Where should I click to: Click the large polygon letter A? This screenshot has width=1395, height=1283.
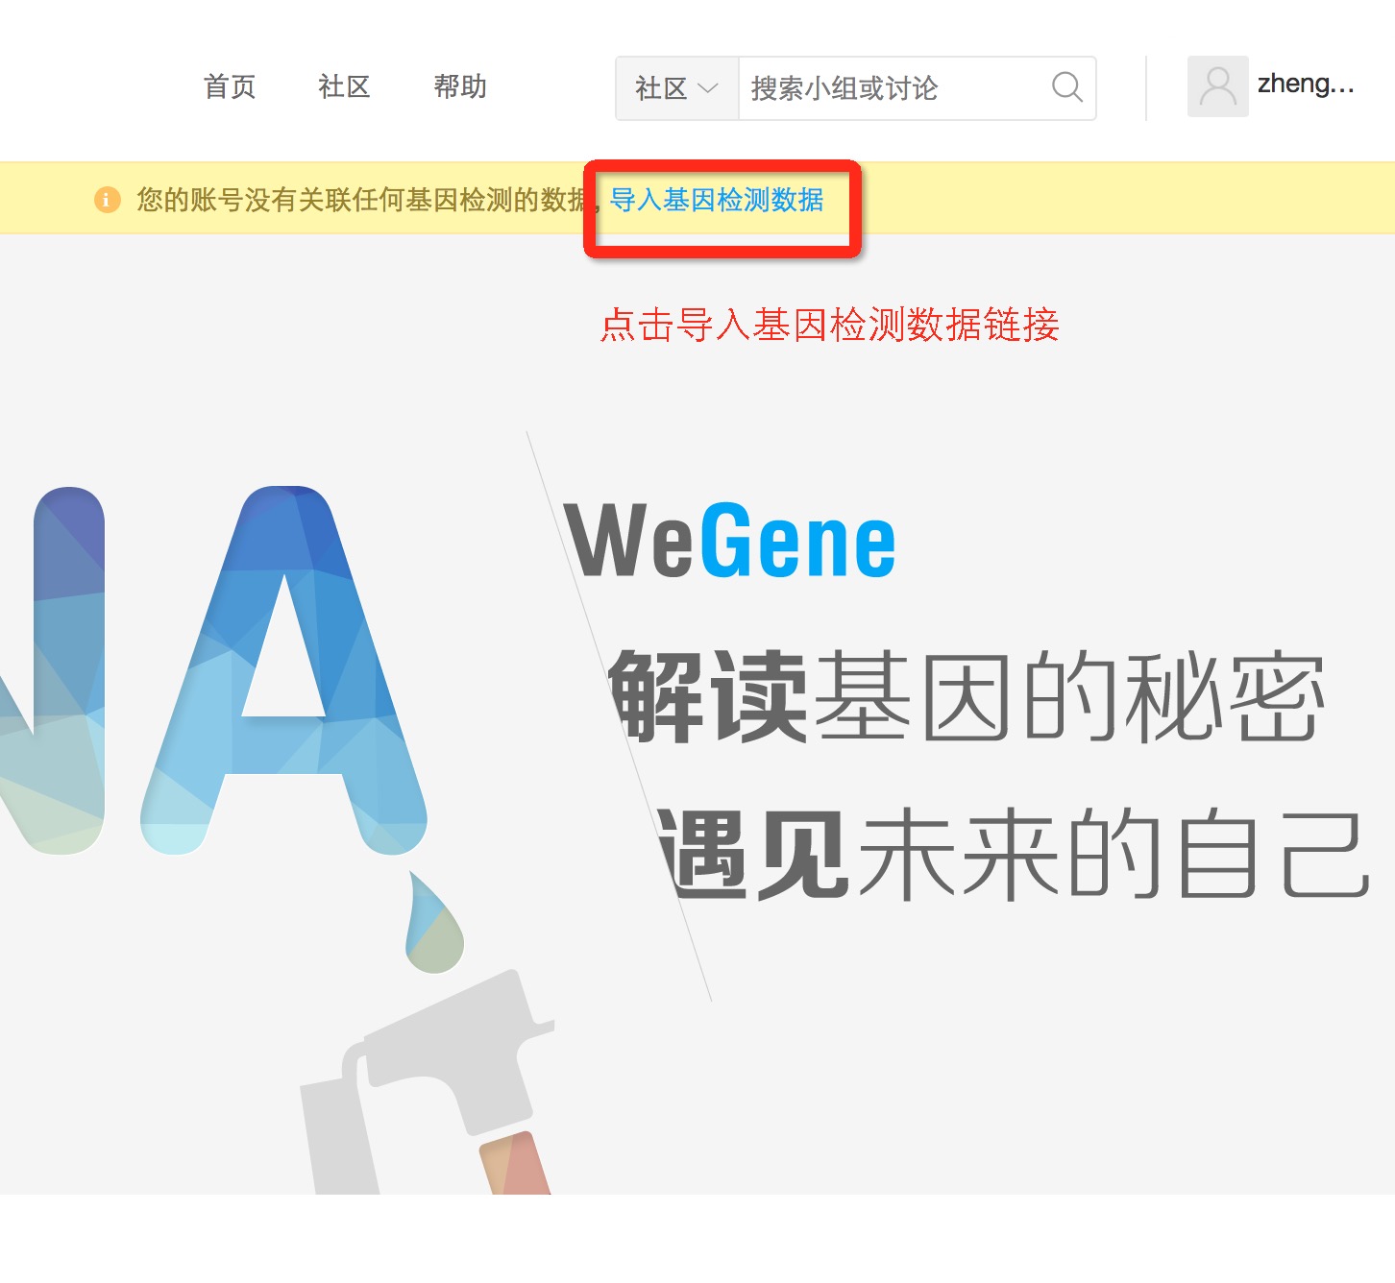[x=283, y=670]
